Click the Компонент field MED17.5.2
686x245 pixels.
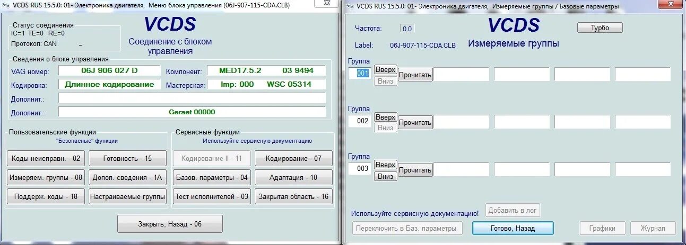[x=265, y=70]
